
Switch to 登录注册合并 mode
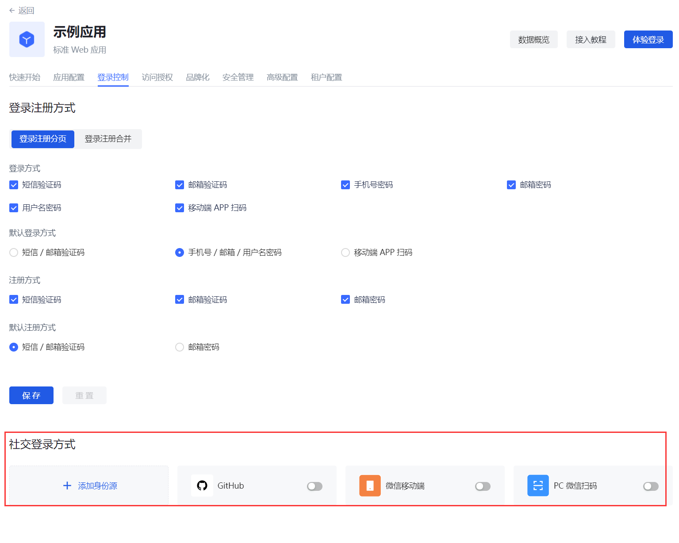pos(108,139)
